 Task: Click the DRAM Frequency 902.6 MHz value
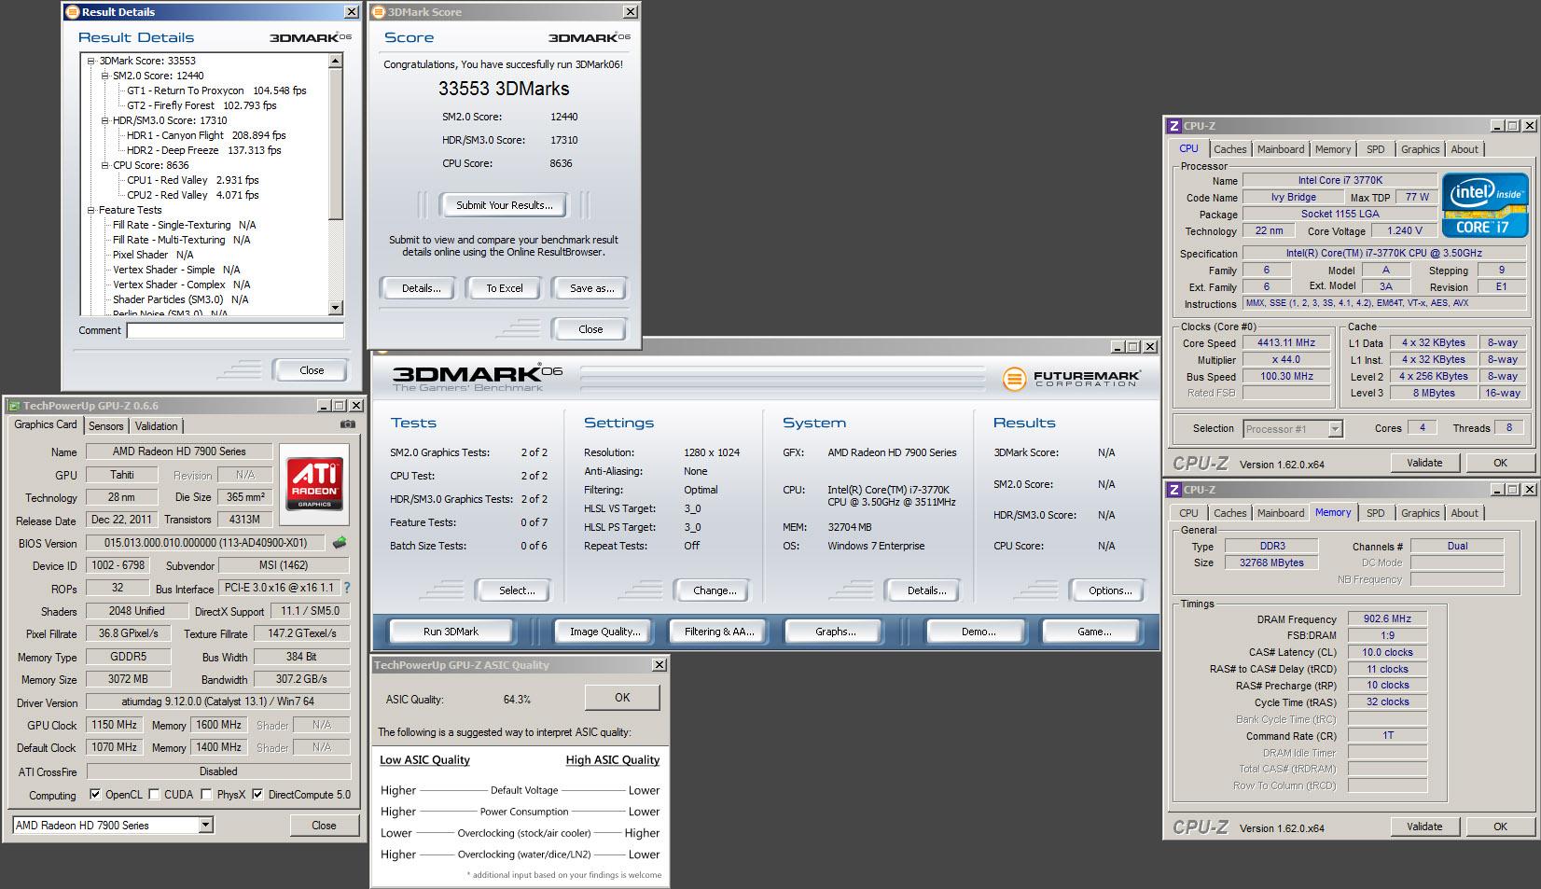[x=1387, y=618]
